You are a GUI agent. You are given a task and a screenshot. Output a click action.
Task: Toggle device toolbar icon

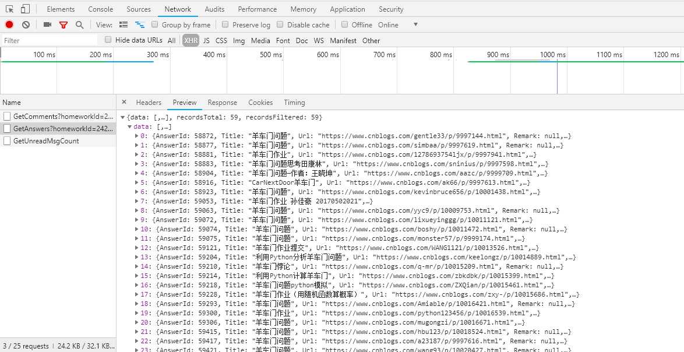[25, 9]
